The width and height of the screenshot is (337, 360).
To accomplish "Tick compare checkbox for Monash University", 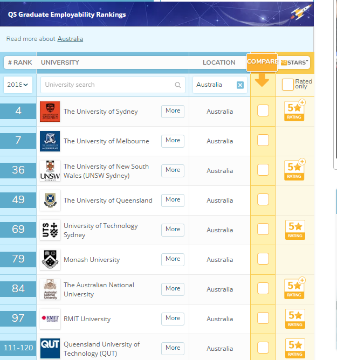I will 263,259.
